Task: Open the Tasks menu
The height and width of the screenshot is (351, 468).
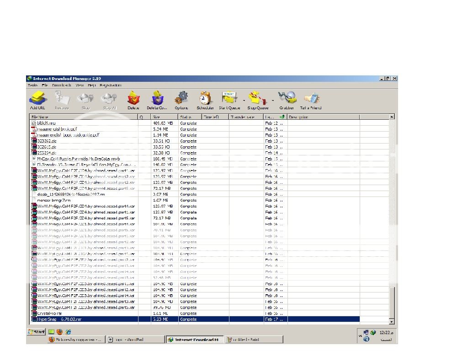Action: (33, 85)
